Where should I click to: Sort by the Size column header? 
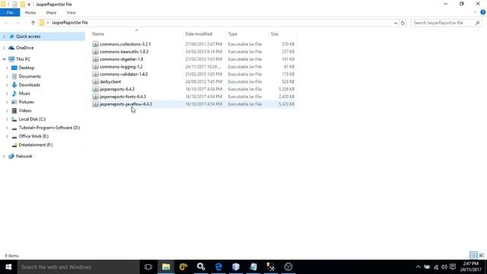pos(274,33)
